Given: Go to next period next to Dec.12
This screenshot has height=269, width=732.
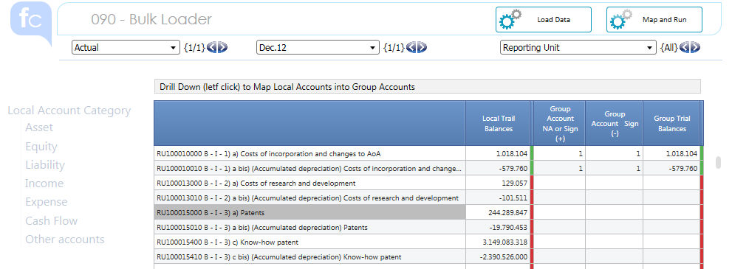Looking at the screenshot, I should pyautogui.click(x=422, y=47).
